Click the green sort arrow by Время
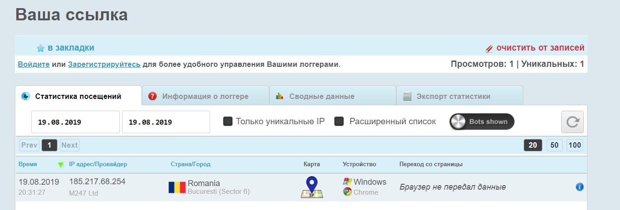This screenshot has height=210, width=620. 61,165
